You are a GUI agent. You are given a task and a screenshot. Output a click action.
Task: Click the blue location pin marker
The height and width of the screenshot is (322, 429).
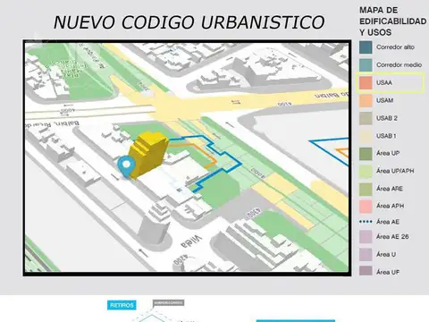tap(126, 167)
